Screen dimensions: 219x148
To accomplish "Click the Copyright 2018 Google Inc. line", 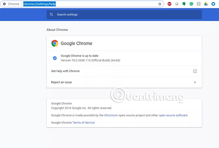I will click(82, 108).
